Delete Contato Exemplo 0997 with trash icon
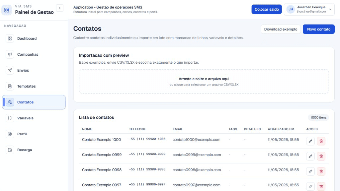This screenshot has width=340, height=191. click(x=321, y=186)
